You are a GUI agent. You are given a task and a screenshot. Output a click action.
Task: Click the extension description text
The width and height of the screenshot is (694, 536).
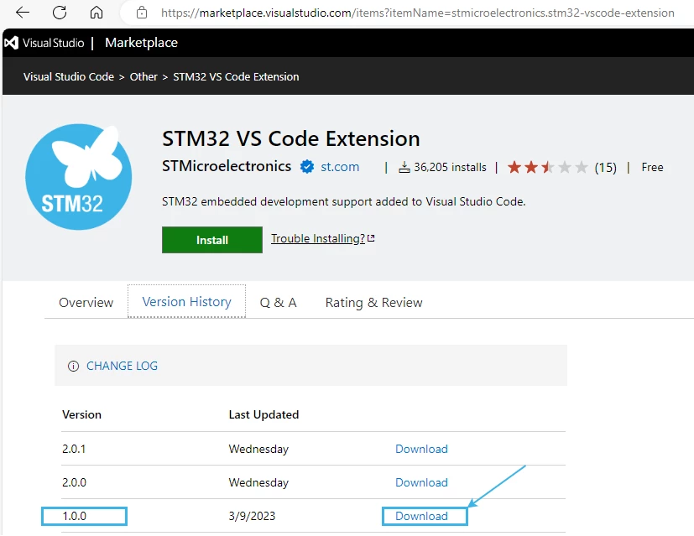[x=343, y=201]
